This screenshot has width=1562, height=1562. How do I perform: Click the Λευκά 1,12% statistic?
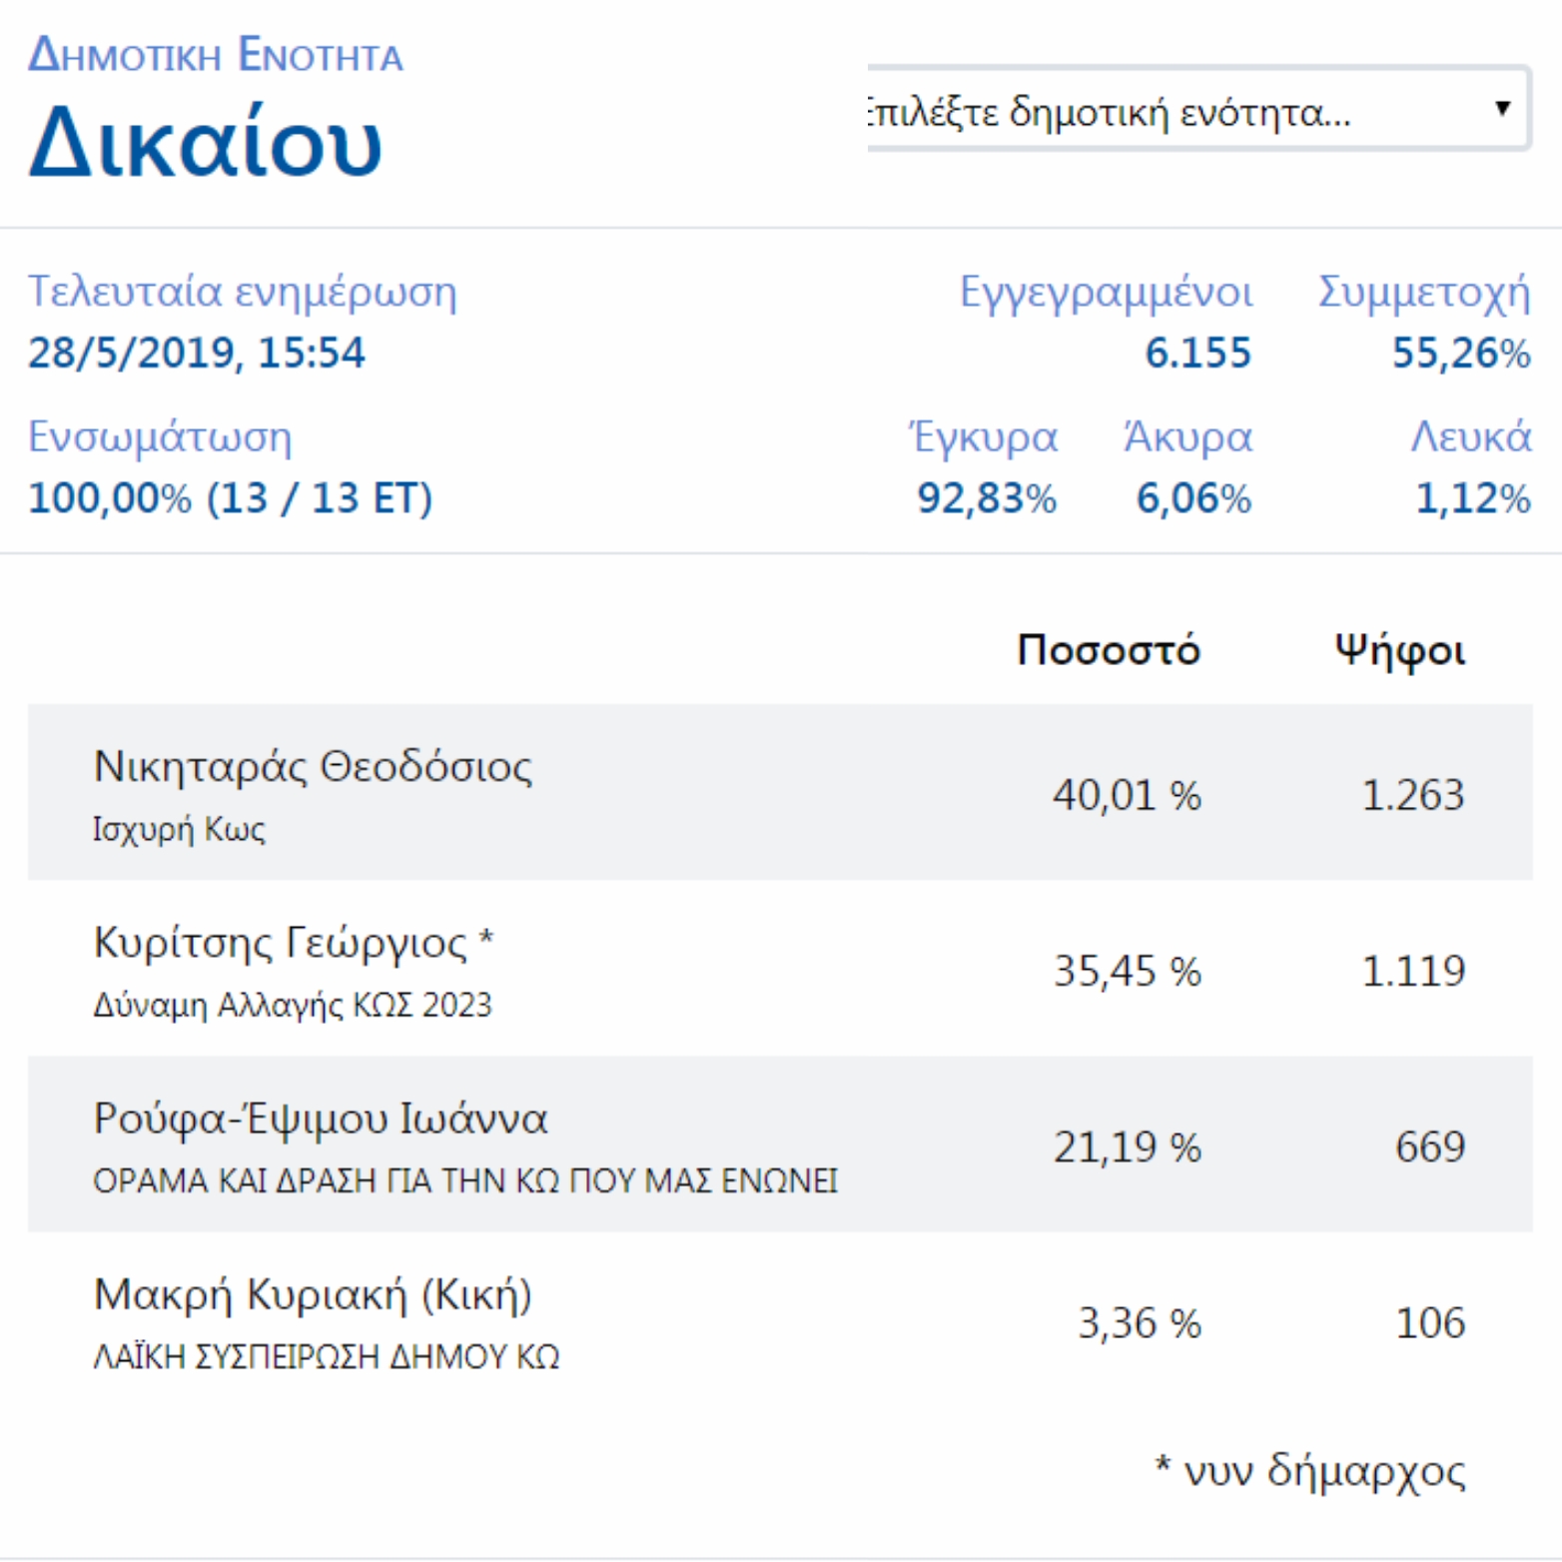[1472, 497]
